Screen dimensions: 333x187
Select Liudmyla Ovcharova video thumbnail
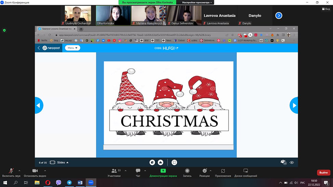tap(78, 16)
